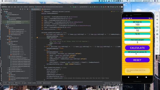Screen dimensions: 160x90
Task: Take emulator screenshot camera icon
Action: (x=157, y=34)
